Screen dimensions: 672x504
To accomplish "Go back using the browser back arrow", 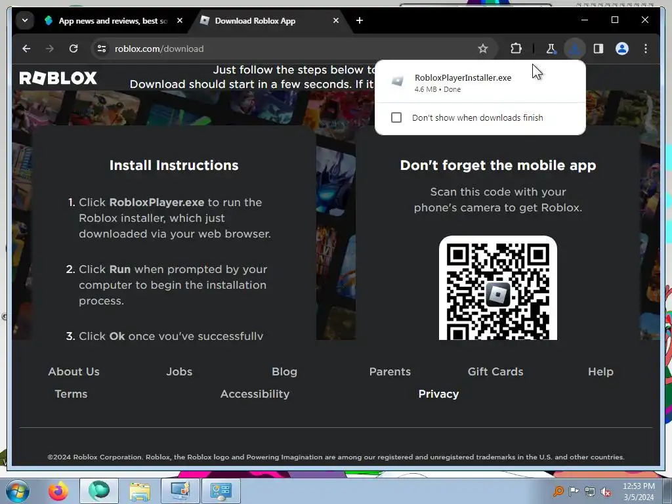I will coord(26,49).
